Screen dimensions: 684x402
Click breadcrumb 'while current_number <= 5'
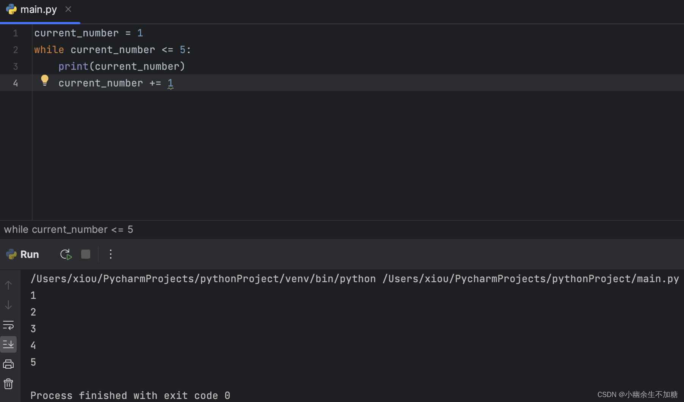69,229
